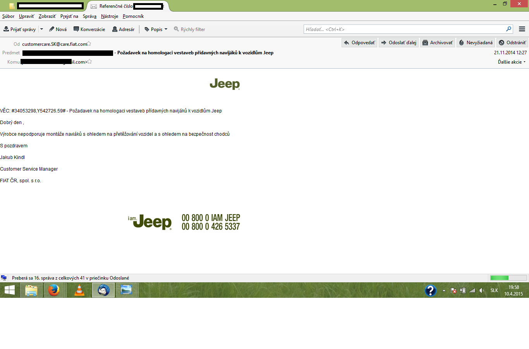
Task: Mark the message as Nevyžiadaná junk
Action: coord(476,43)
